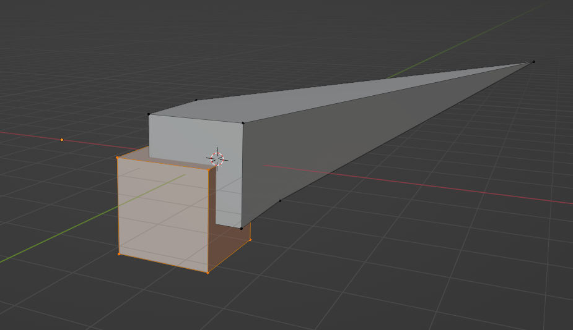Image resolution: width=573 pixels, height=330 pixels.
Task: Click the 3D cursor crosshair
Action: coord(217,159)
